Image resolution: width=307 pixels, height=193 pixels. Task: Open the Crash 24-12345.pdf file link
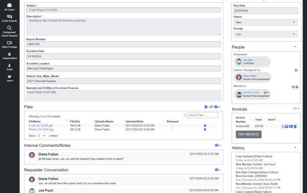[x=40, y=126]
